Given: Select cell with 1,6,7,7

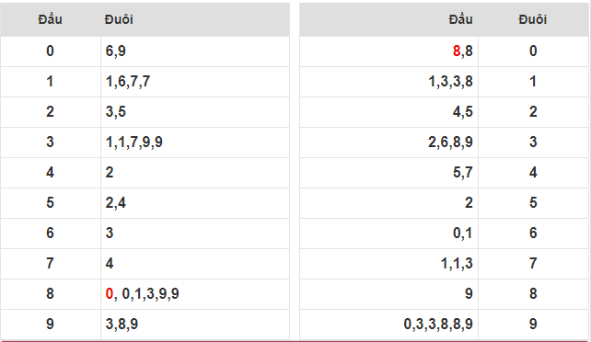Looking at the screenshot, I should pos(195,82).
